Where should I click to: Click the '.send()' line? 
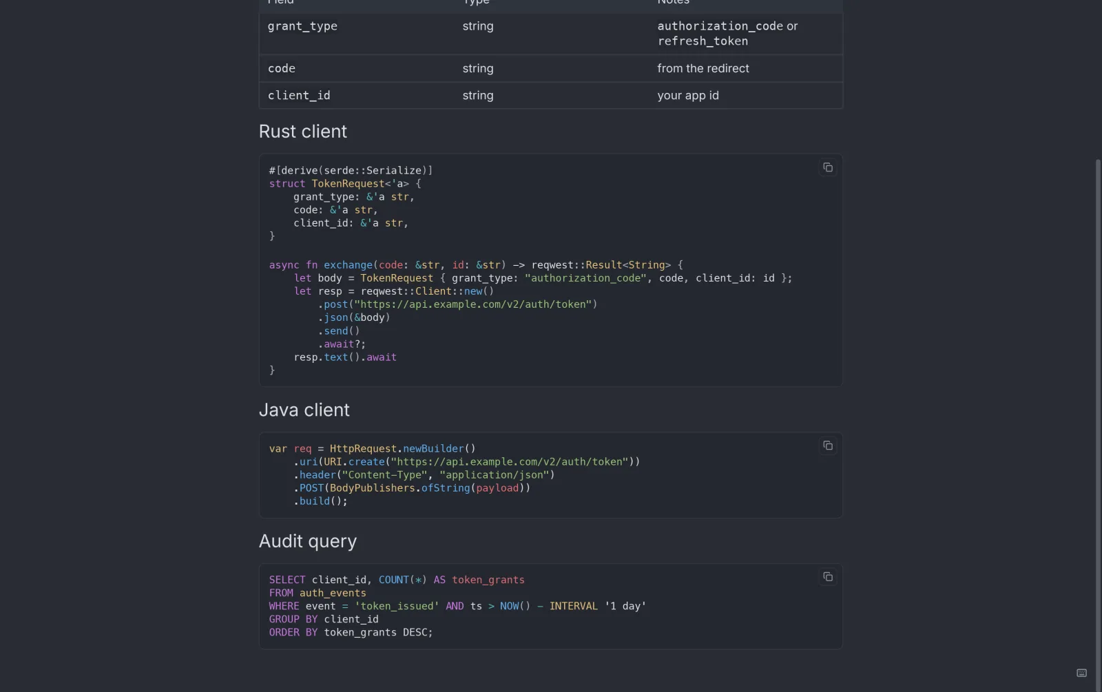click(x=339, y=331)
